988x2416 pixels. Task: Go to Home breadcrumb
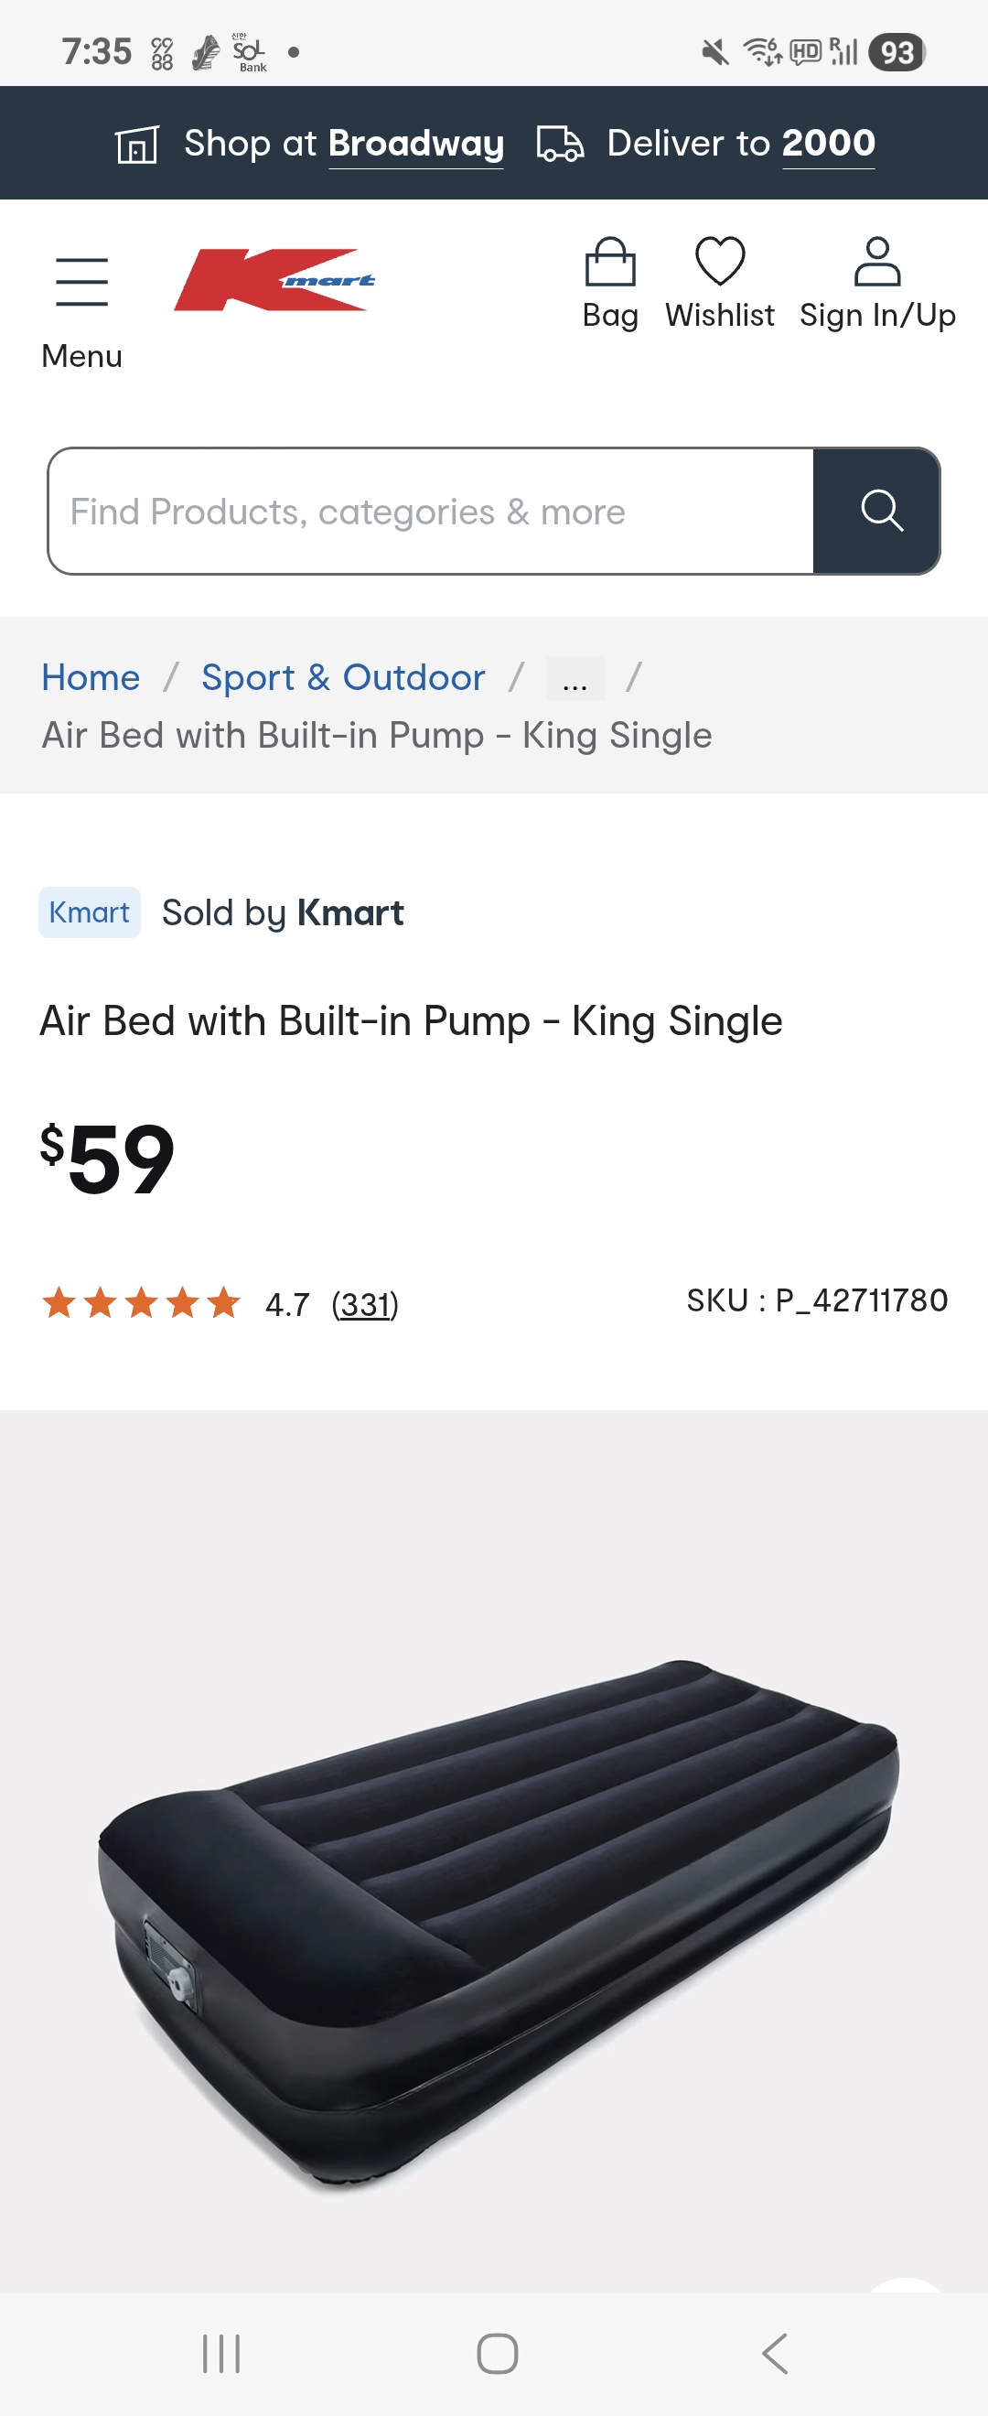click(x=91, y=678)
